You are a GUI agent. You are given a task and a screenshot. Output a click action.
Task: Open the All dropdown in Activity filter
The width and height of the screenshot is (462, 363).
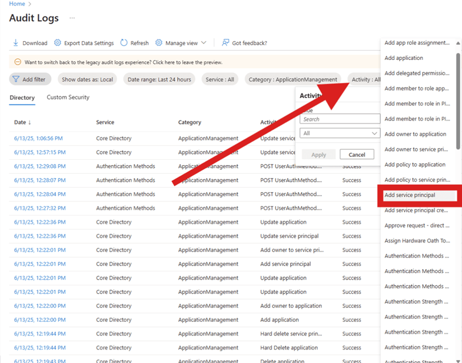pos(340,133)
